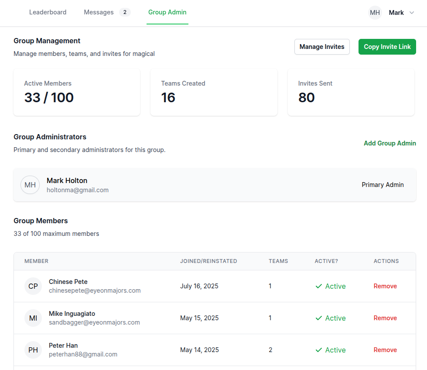Open the Messages tab
The image size is (427, 370).
pos(99,12)
